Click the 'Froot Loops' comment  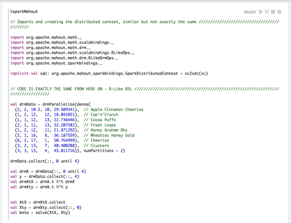100,125
